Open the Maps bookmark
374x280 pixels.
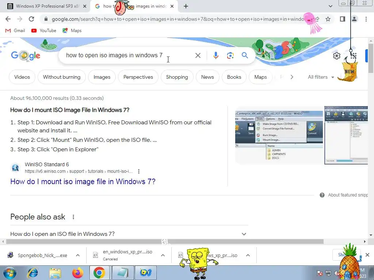[x=72, y=31]
